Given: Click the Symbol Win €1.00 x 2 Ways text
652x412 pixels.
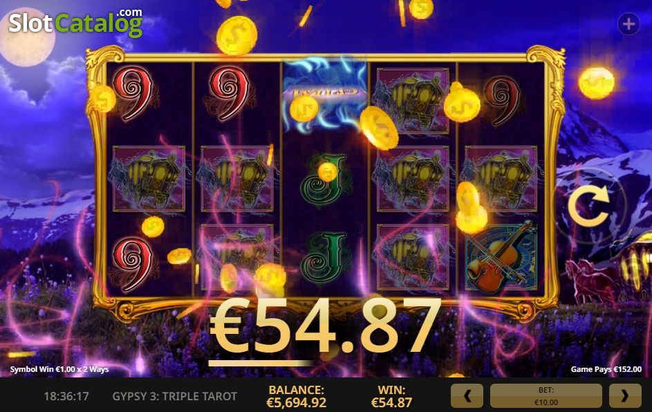Looking at the screenshot, I should tap(59, 369).
